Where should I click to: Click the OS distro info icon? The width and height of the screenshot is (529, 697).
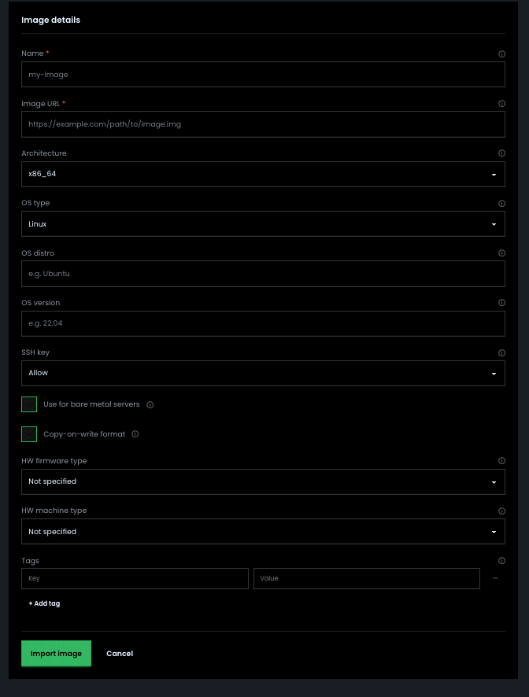click(x=501, y=253)
